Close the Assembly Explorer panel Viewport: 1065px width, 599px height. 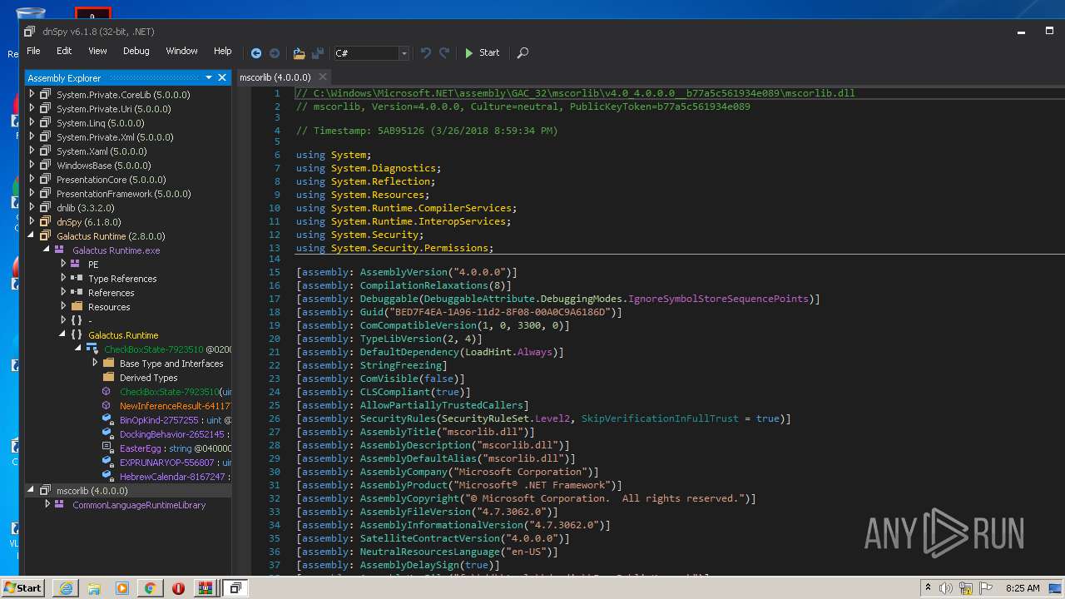coord(222,77)
